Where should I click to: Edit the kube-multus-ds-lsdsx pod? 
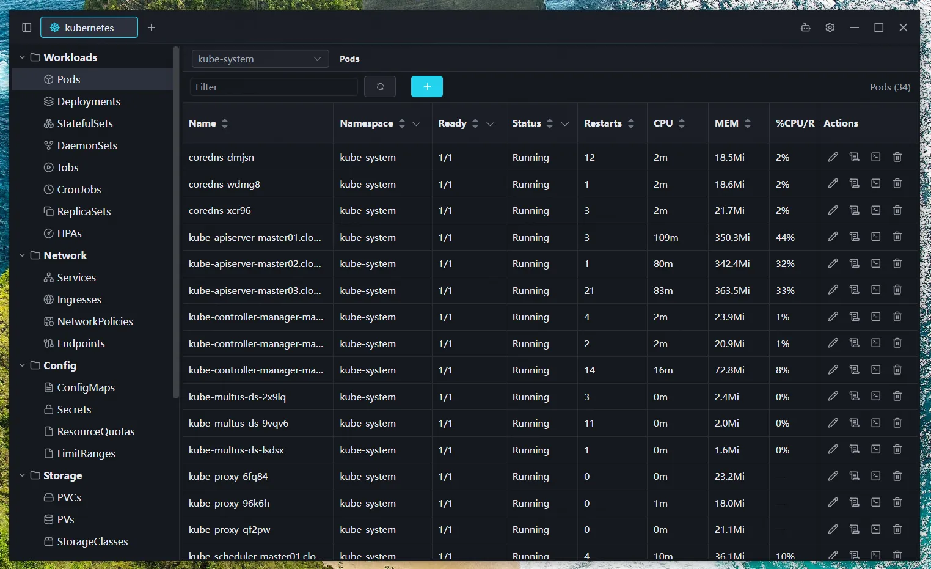(833, 449)
